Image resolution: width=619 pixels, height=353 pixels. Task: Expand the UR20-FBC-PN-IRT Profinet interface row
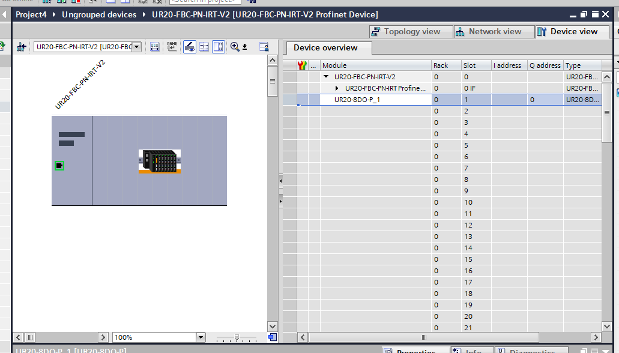click(x=337, y=88)
